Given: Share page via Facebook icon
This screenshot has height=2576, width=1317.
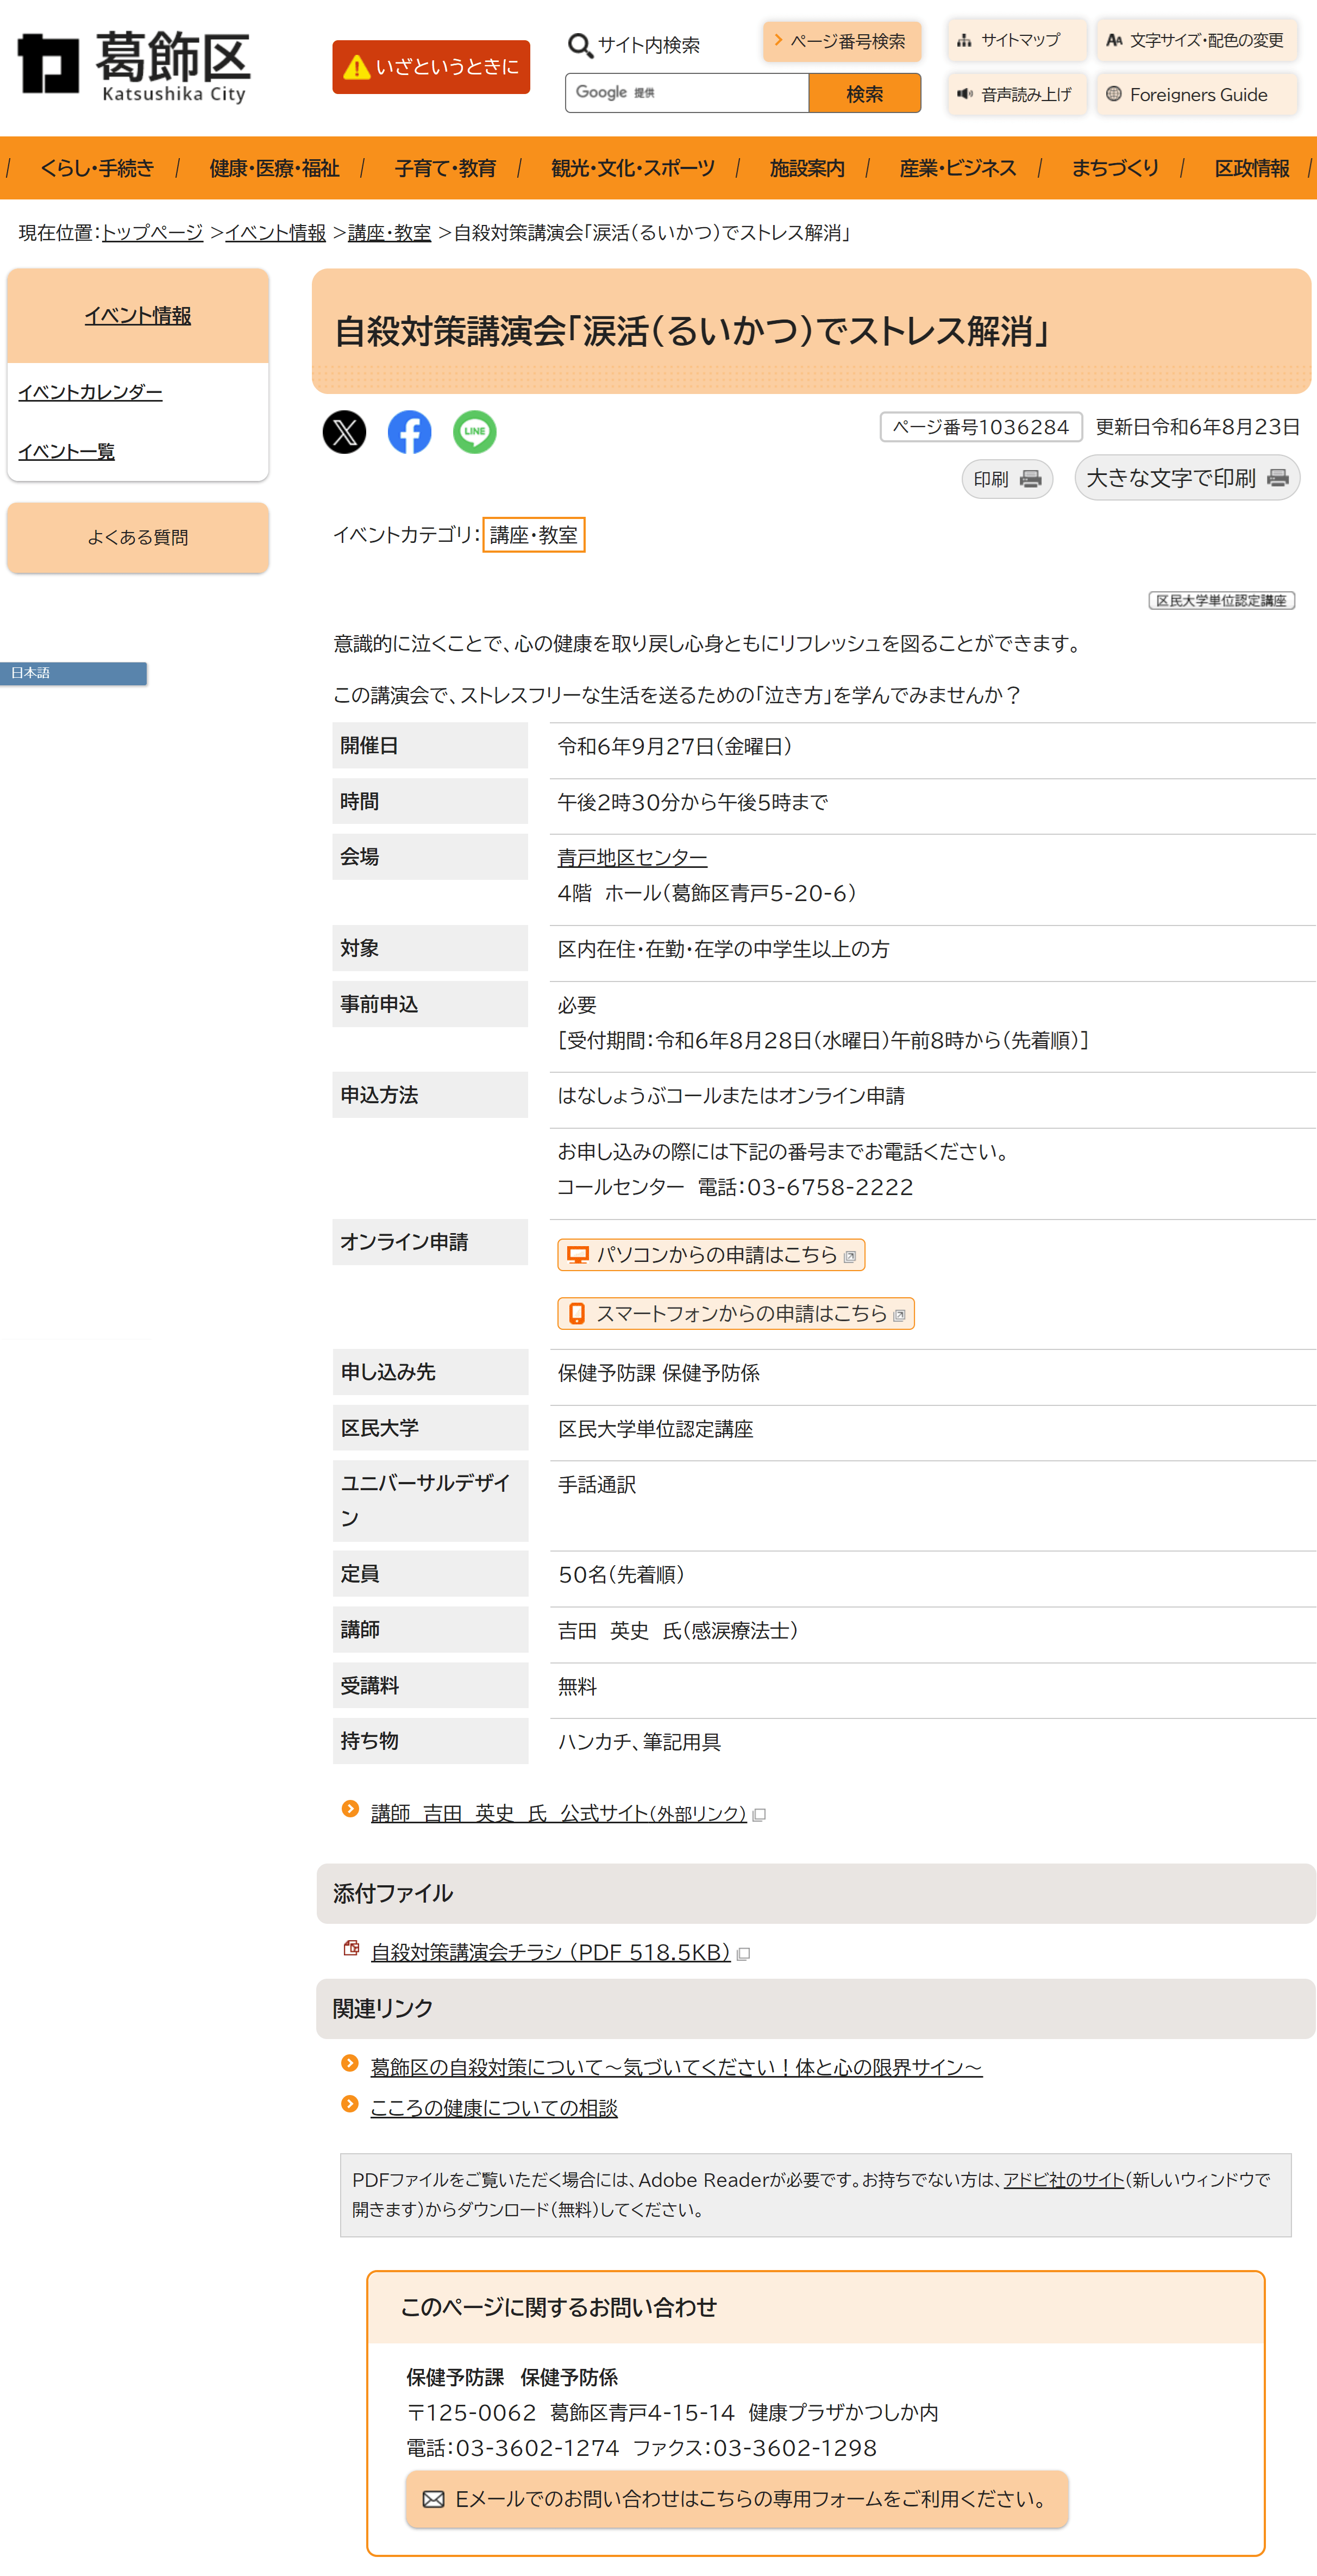Looking at the screenshot, I should click(x=409, y=432).
